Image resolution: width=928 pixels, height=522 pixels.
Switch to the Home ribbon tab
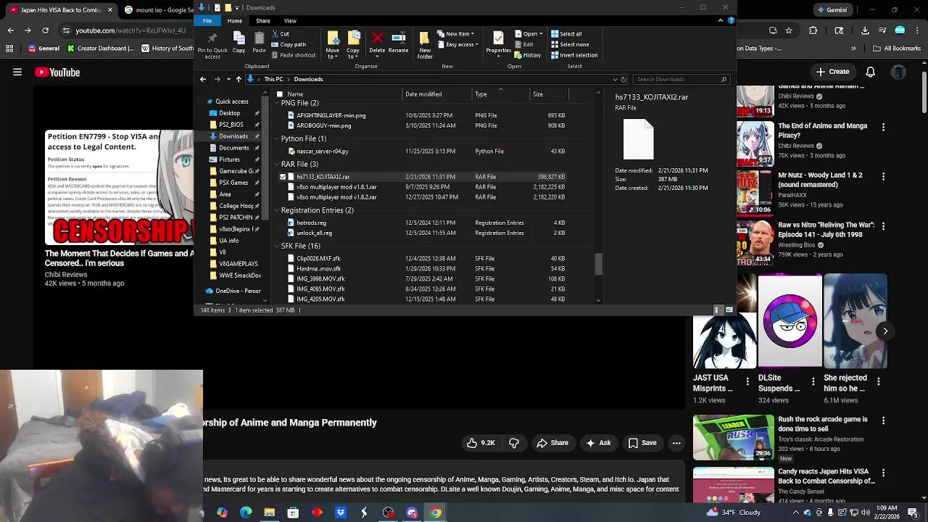pyautogui.click(x=234, y=20)
